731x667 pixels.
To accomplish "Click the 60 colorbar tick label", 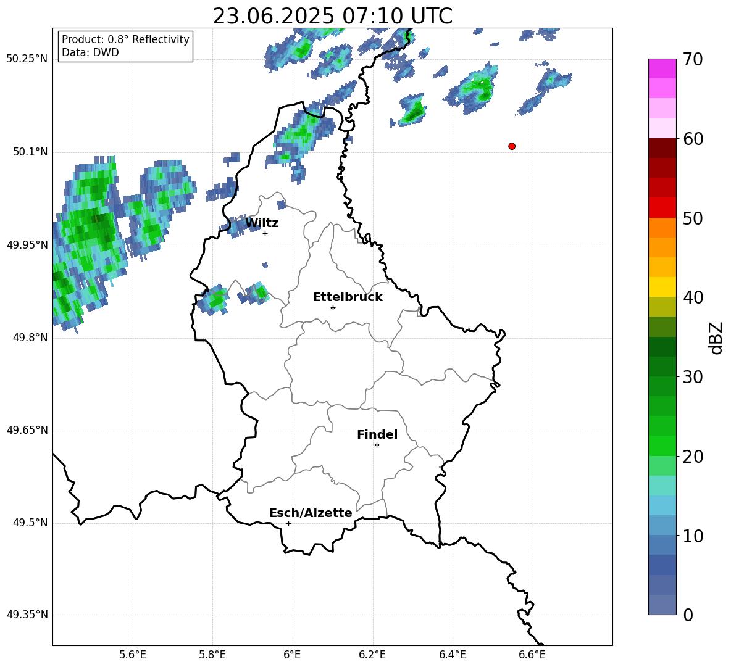I will 693,139.
